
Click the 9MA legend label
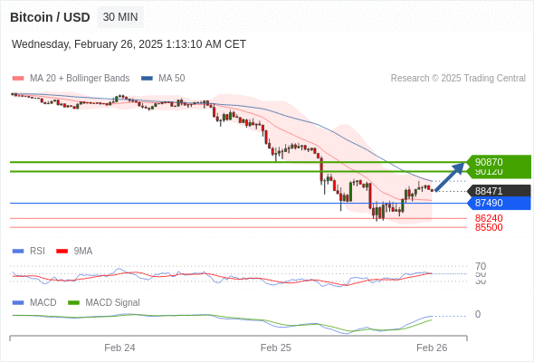point(83,252)
